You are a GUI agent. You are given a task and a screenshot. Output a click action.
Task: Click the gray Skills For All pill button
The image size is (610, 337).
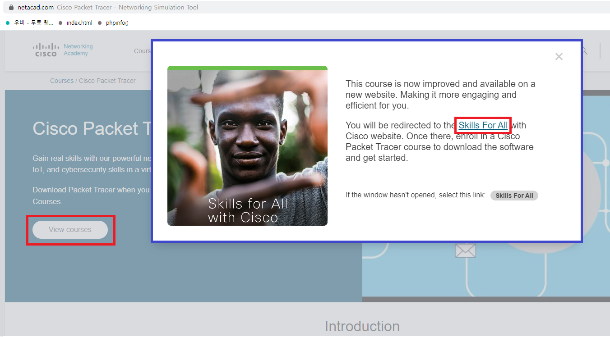514,196
